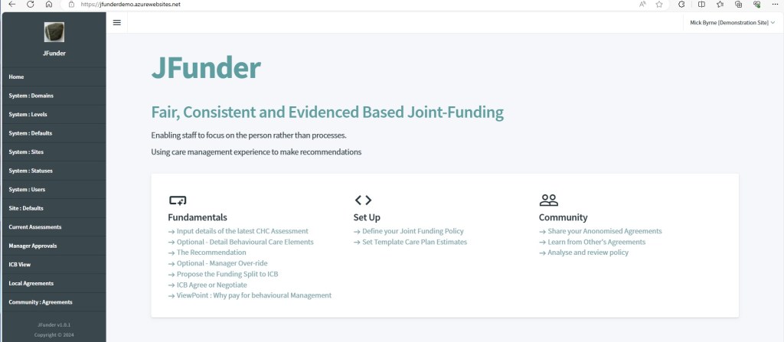Open the ICB View sidebar item
The image size is (784, 342).
pos(20,265)
